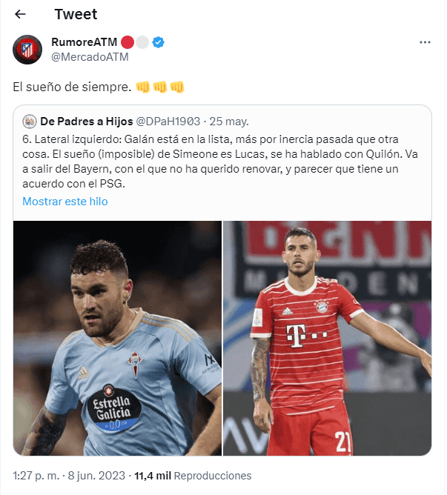Click the 1:27 p. m. 8 jun. 2023 timestamp
This screenshot has height=495, width=447.
tap(69, 476)
